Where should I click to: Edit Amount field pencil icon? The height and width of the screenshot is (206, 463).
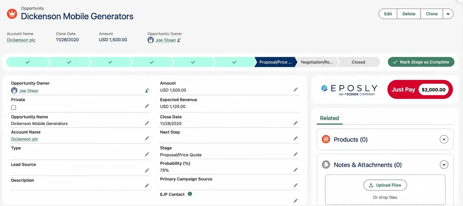[x=296, y=89]
